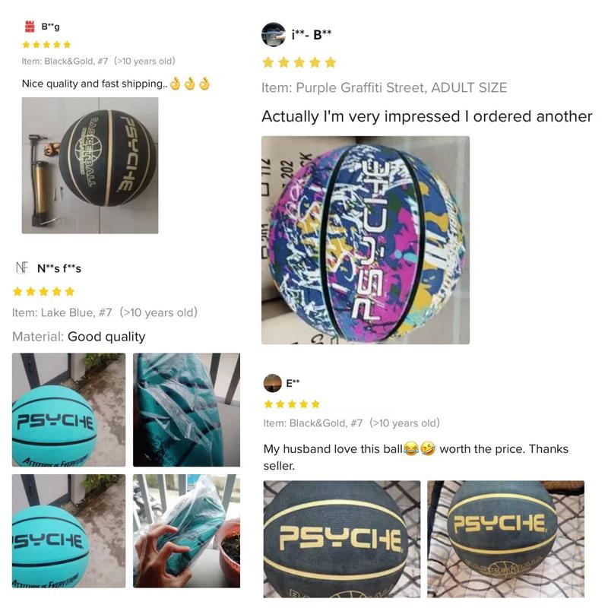The image size is (608, 608).
Task: Open black and gold ball photo with pump
Action: [90, 166]
